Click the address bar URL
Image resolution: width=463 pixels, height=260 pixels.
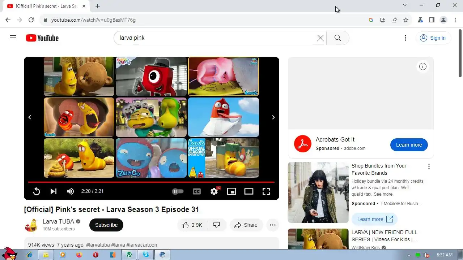(93, 20)
